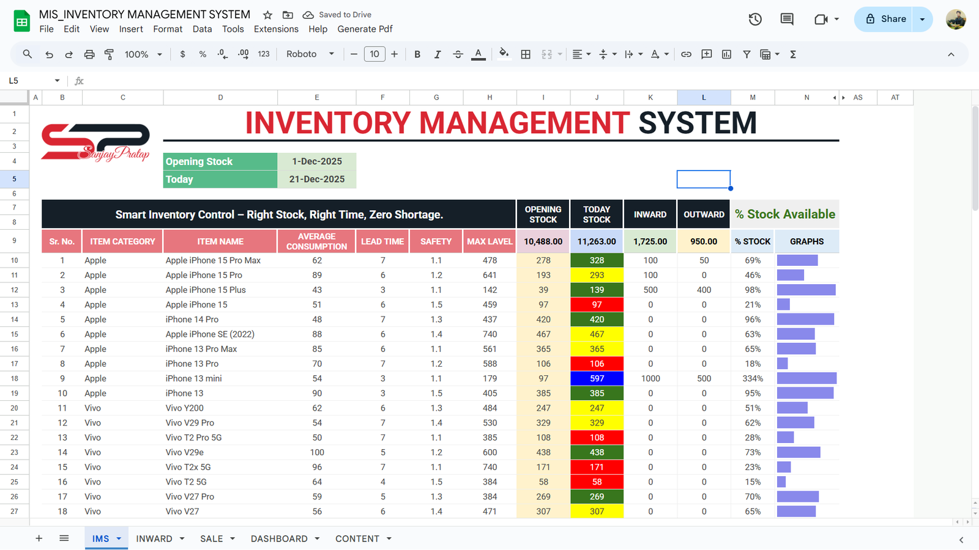This screenshot has height=550, width=979.
Task: Open version history clock icon
Action: coord(755,19)
